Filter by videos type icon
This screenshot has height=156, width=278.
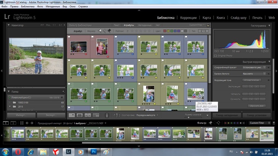pos(207,31)
